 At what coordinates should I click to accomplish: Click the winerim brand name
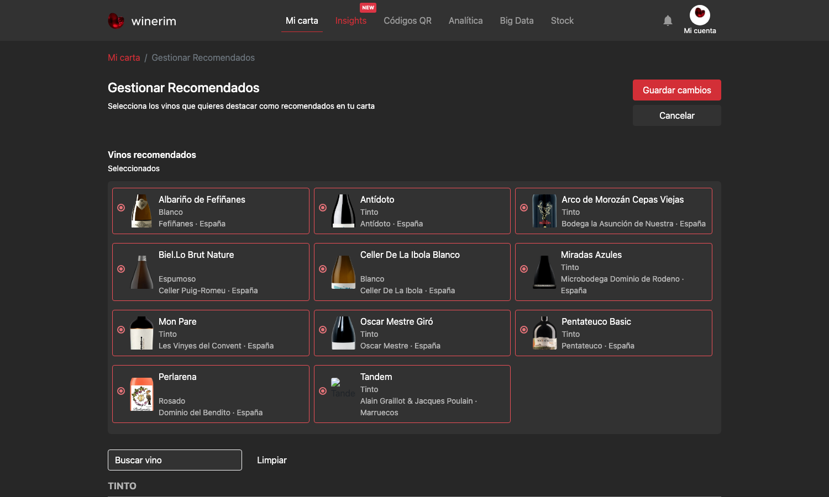pyautogui.click(x=154, y=21)
